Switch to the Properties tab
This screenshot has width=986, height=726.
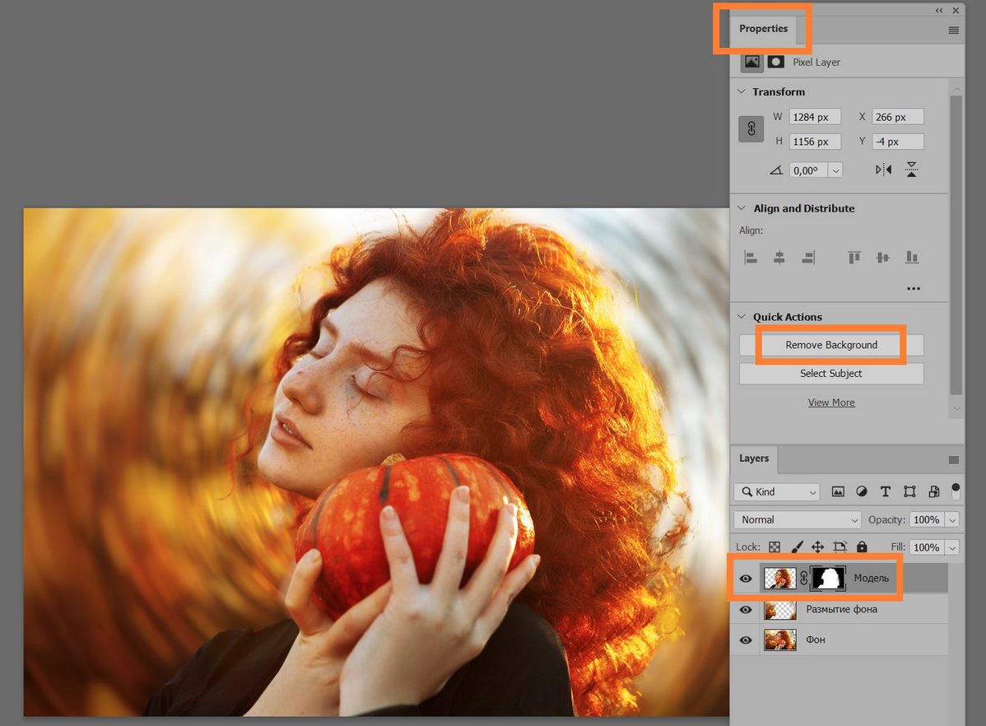tap(764, 28)
